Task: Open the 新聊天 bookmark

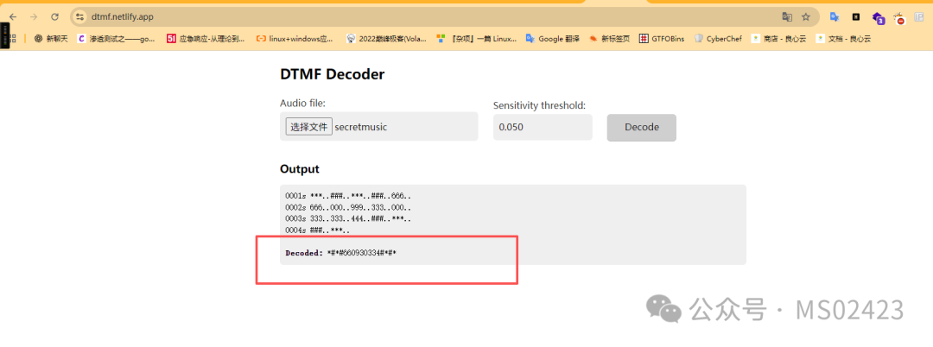Action: [51, 39]
